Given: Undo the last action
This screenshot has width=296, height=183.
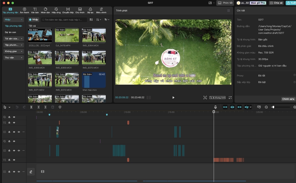Looking at the screenshot, I should pyautogui.click(x=17, y=107).
